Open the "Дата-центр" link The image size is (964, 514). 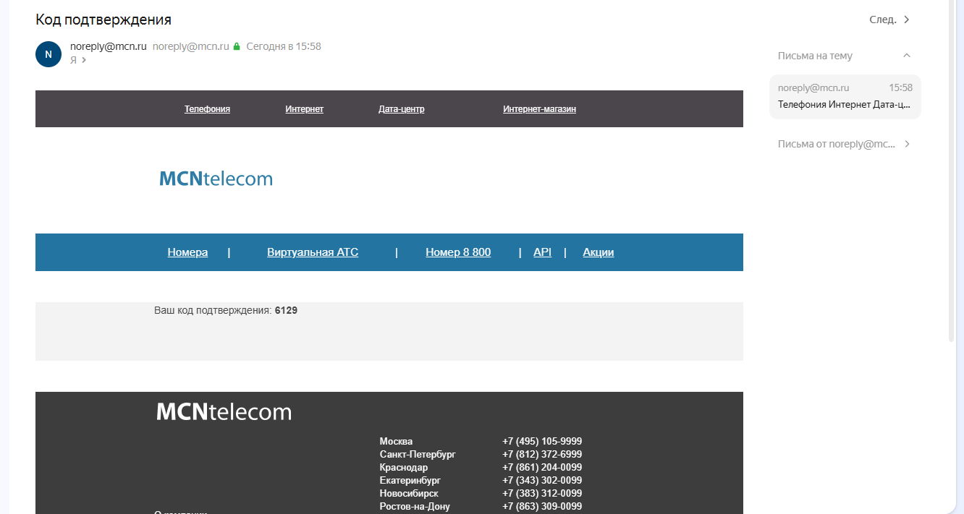click(x=401, y=109)
